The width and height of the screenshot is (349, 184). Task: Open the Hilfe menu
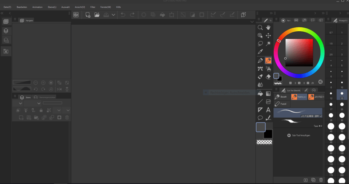(119, 7)
